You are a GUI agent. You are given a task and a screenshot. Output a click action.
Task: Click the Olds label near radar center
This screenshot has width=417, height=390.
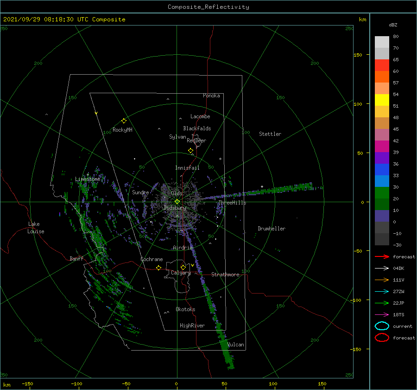point(177,193)
